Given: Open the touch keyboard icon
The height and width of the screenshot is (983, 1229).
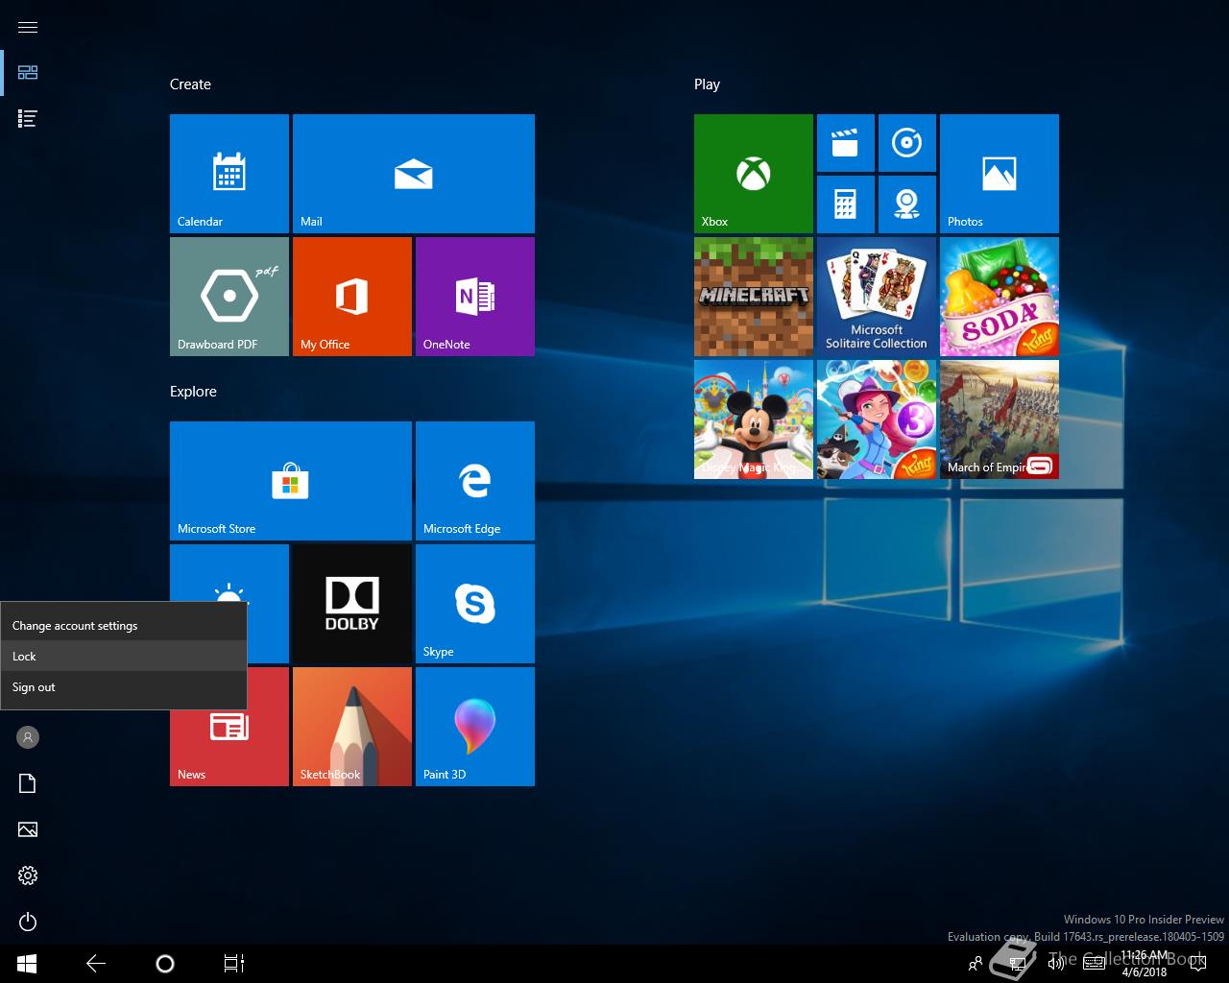Looking at the screenshot, I should 1094,964.
